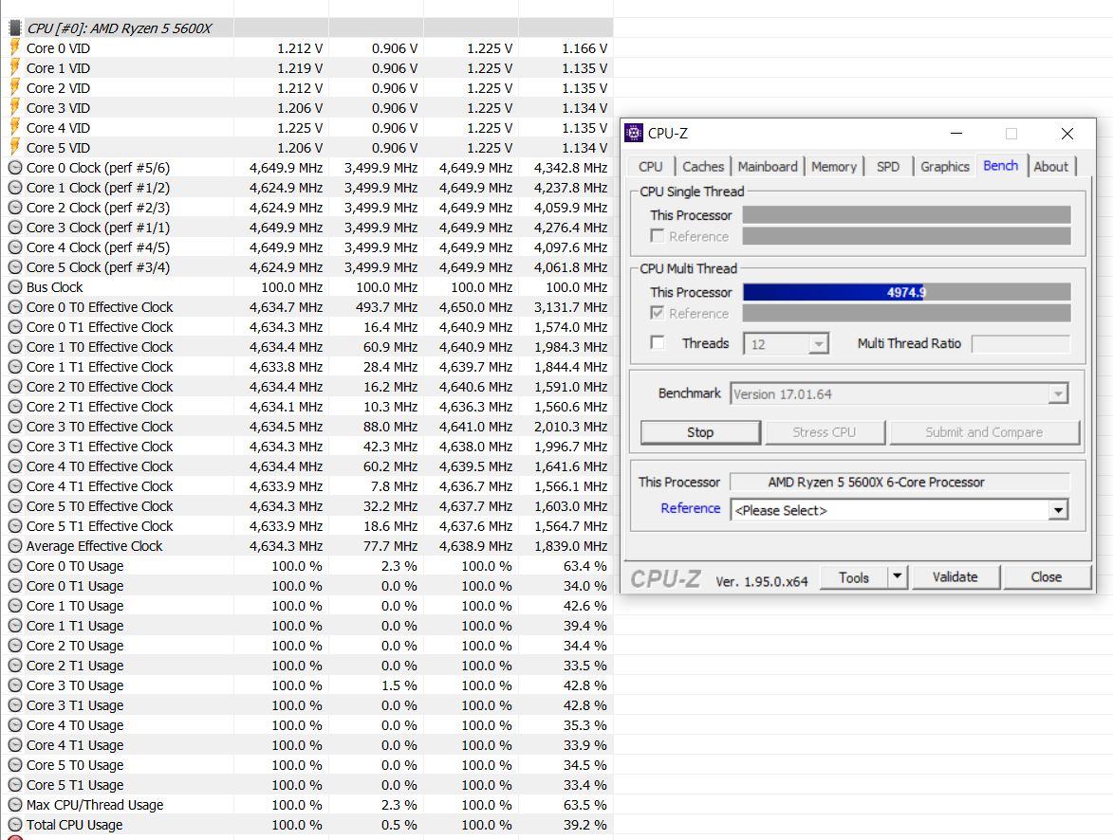Click the clock icon beside Core 4 Clock (perf #4/5)
Image resolution: width=1113 pixels, height=840 pixels.
point(15,247)
